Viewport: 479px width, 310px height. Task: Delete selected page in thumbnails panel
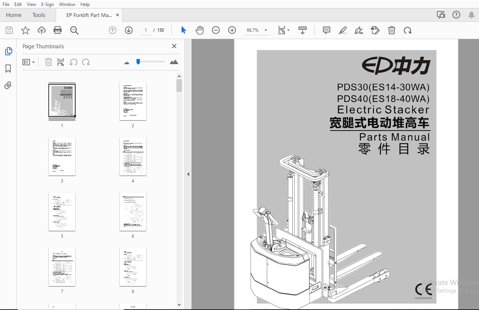point(48,62)
